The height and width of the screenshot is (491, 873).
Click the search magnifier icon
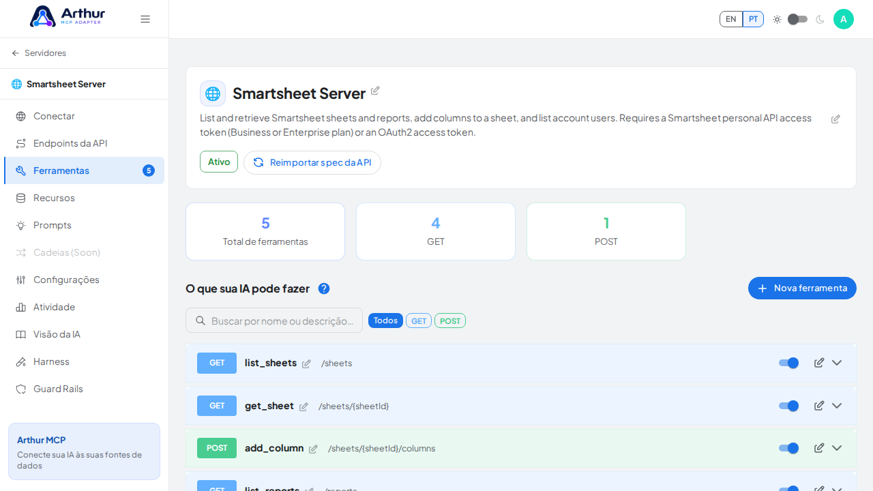pyautogui.click(x=201, y=321)
